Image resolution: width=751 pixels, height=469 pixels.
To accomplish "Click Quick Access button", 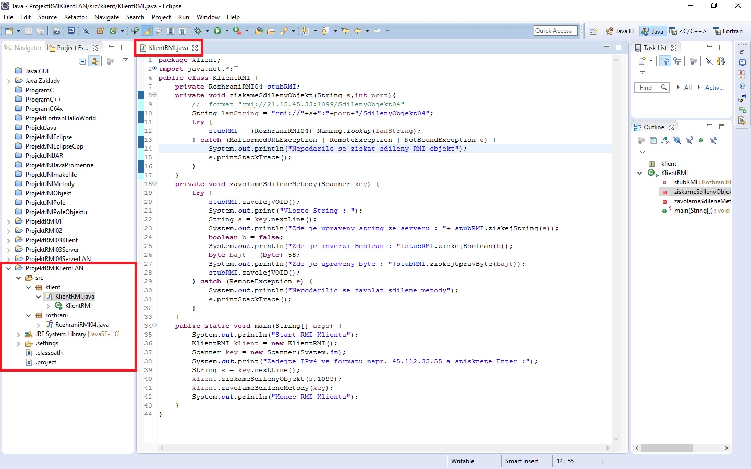I will (555, 30).
